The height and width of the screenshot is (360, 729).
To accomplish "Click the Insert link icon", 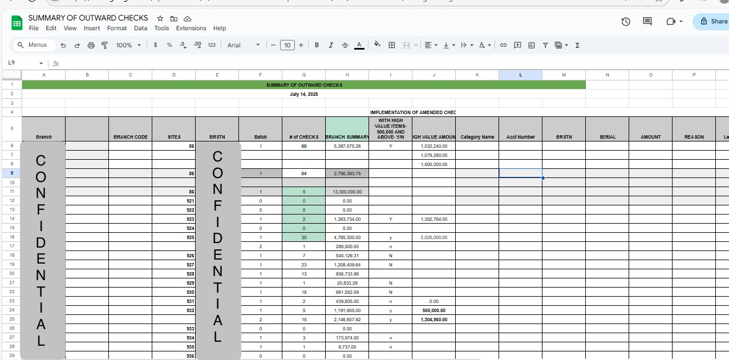I will coord(503,45).
